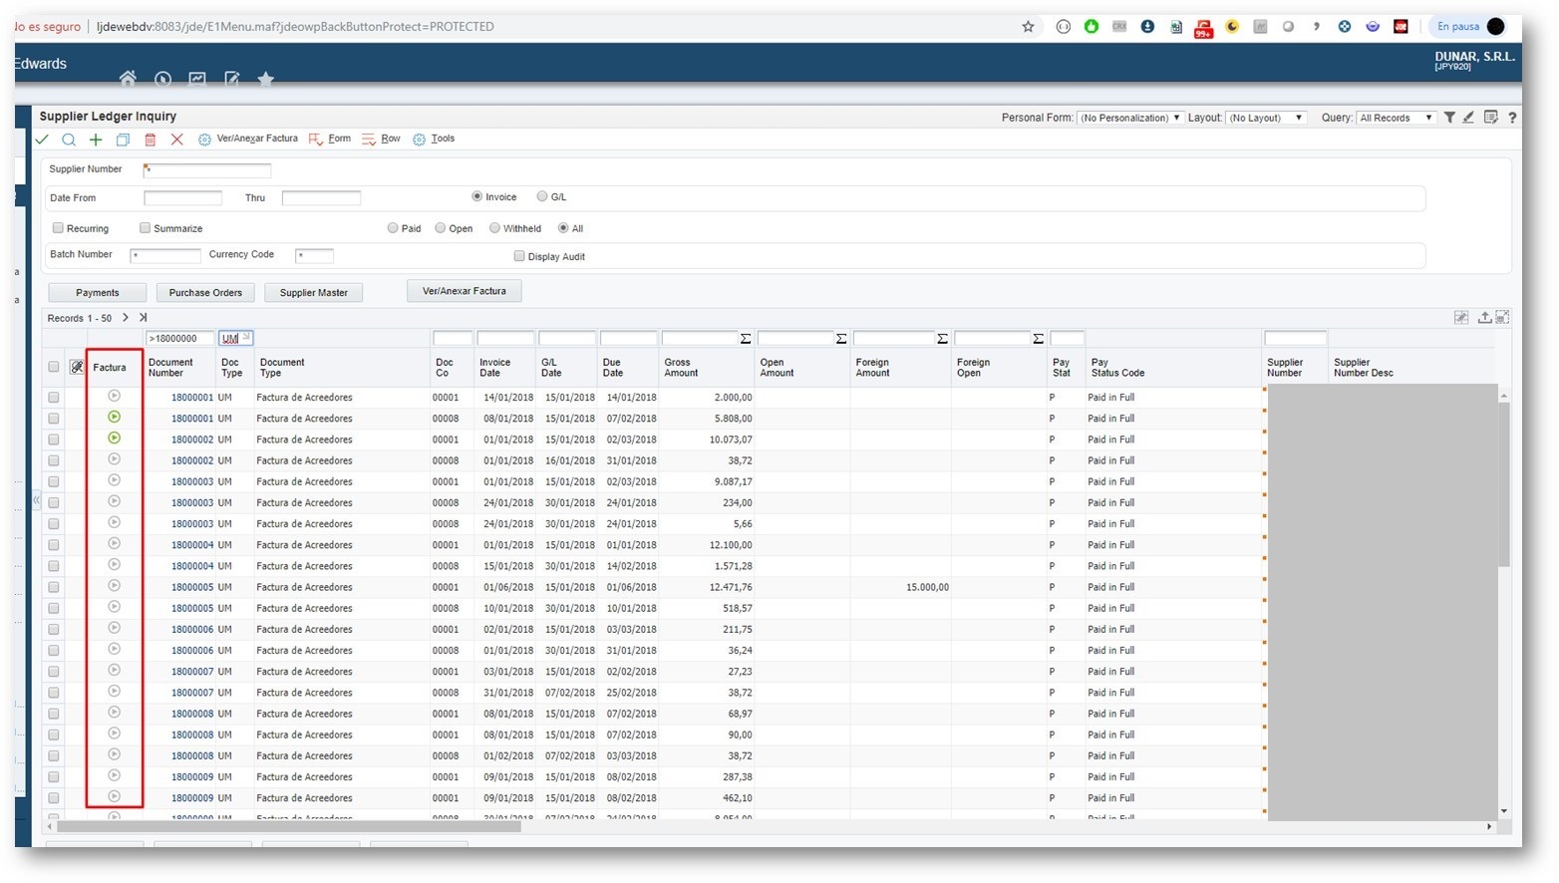Click the Copy records icon
The image size is (1559, 883).
tap(123, 140)
